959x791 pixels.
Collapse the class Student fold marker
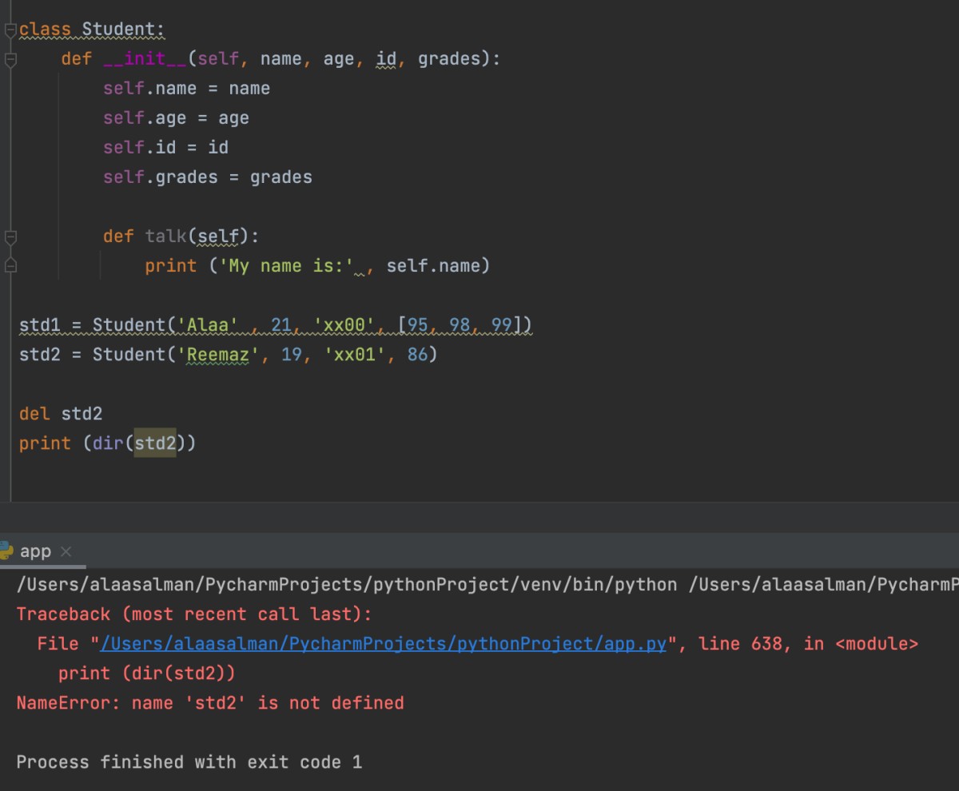tap(10, 30)
